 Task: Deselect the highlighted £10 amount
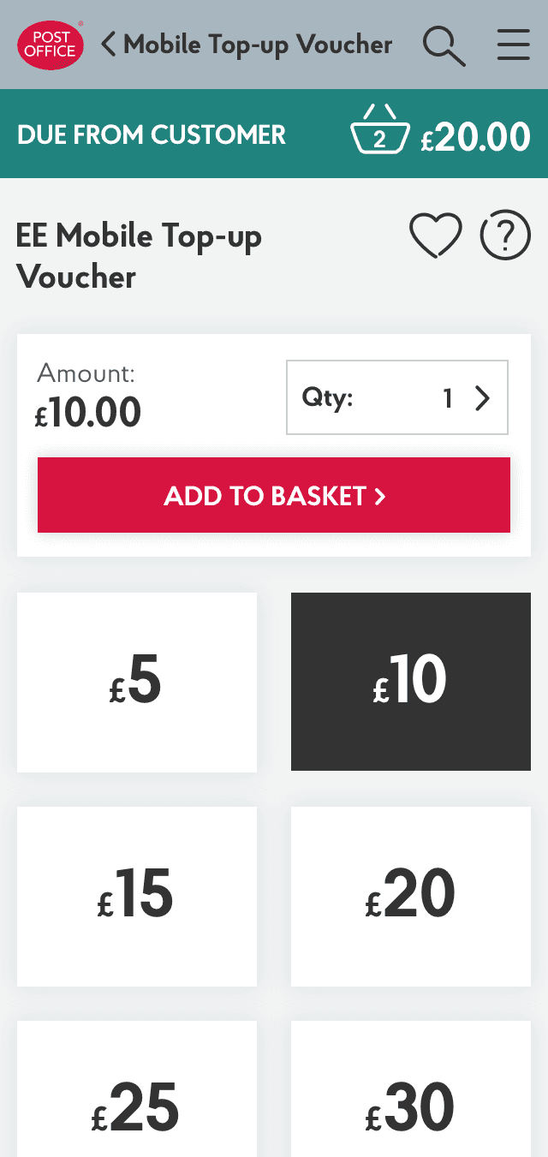pos(410,682)
